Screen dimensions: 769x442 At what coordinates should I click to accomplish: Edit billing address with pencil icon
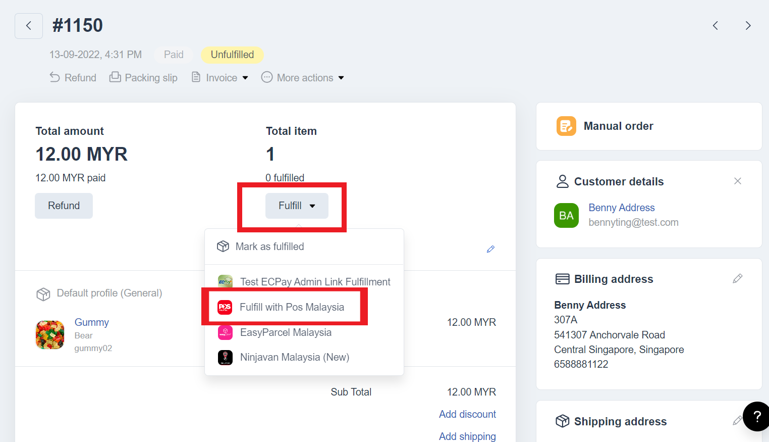pos(738,278)
